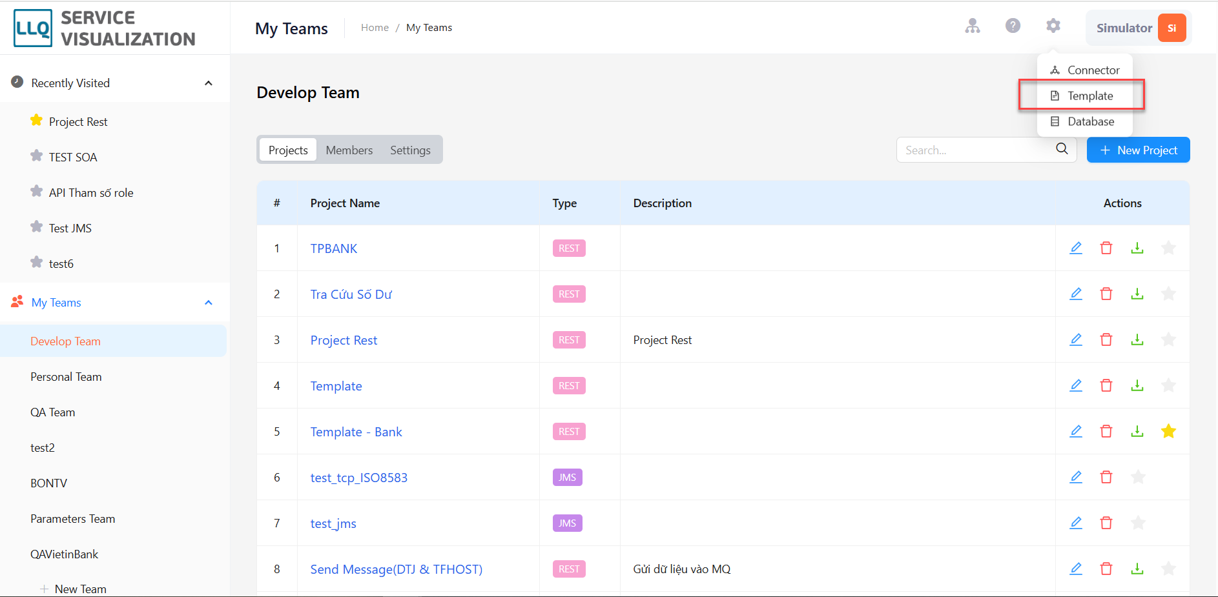Collapse the My Teams section
Image resolution: width=1218 pixels, height=597 pixels.
(209, 303)
